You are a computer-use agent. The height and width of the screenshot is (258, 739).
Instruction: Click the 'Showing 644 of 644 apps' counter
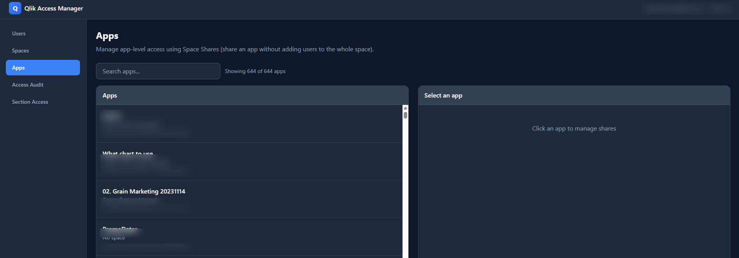click(x=255, y=71)
